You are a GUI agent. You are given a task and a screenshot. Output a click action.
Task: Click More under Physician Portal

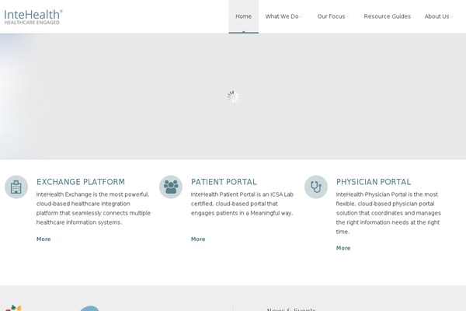(x=343, y=248)
